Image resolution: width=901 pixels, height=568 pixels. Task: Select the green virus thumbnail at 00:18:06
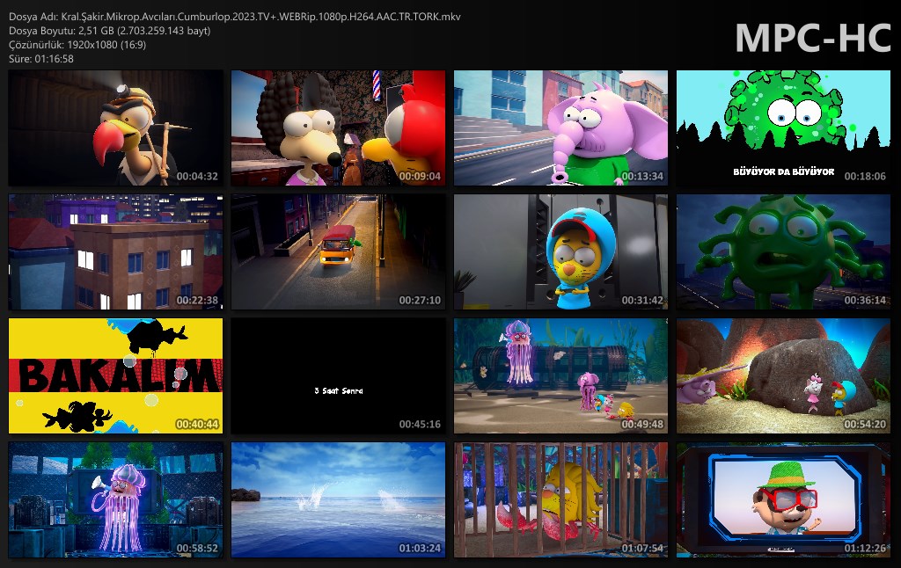(783, 128)
